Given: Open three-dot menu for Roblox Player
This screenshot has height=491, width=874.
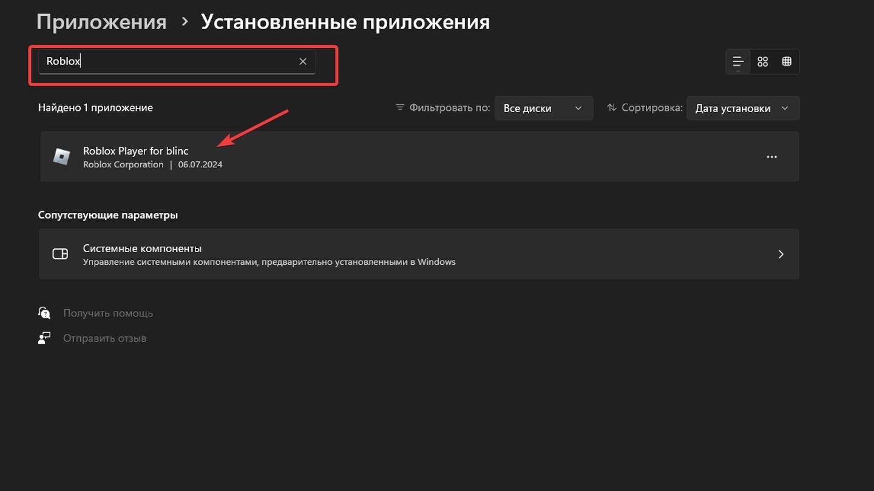Looking at the screenshot, I should click(771, 156).
